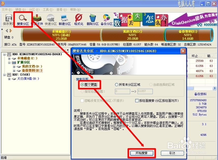Open the 文件(F) menu
The image size is (218, 160).
click(7, 10)
